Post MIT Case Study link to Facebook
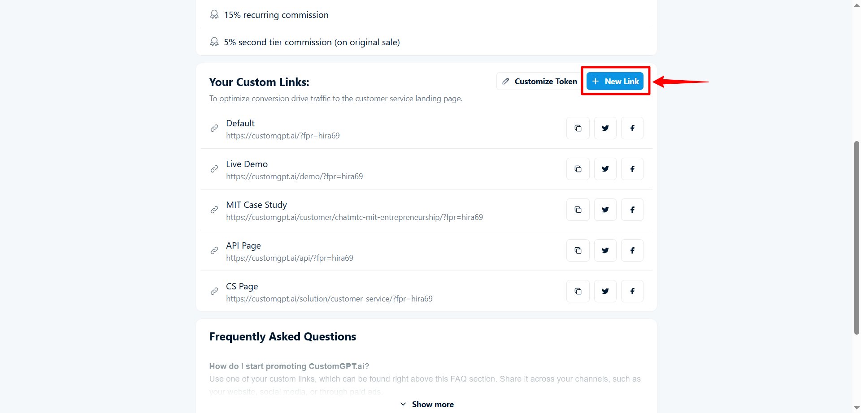Image resolution: width=861 pixels, height=413 pixels. (x=632, y=210)
